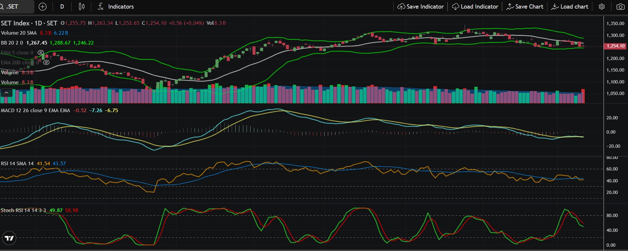Click the TradingView logo
The height and width of the screenshot is (251, 628).
pos(9,238)
